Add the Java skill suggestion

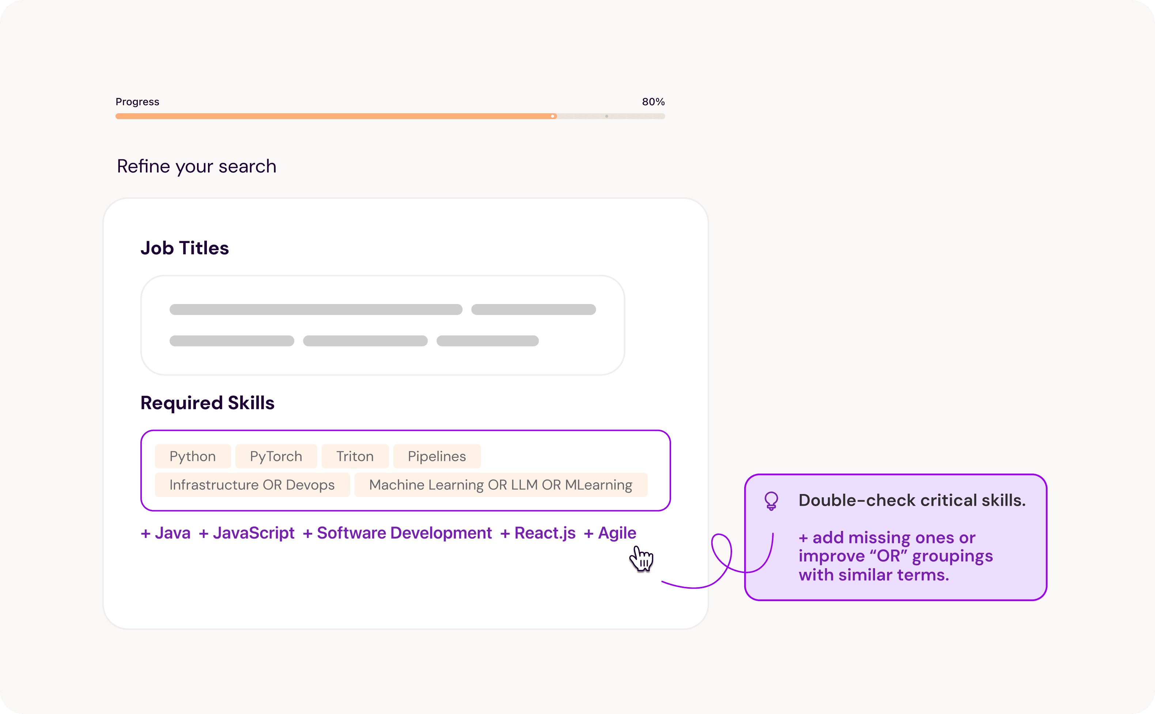166,533
